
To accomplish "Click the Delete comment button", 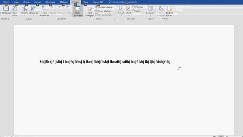I will point(53,10).
